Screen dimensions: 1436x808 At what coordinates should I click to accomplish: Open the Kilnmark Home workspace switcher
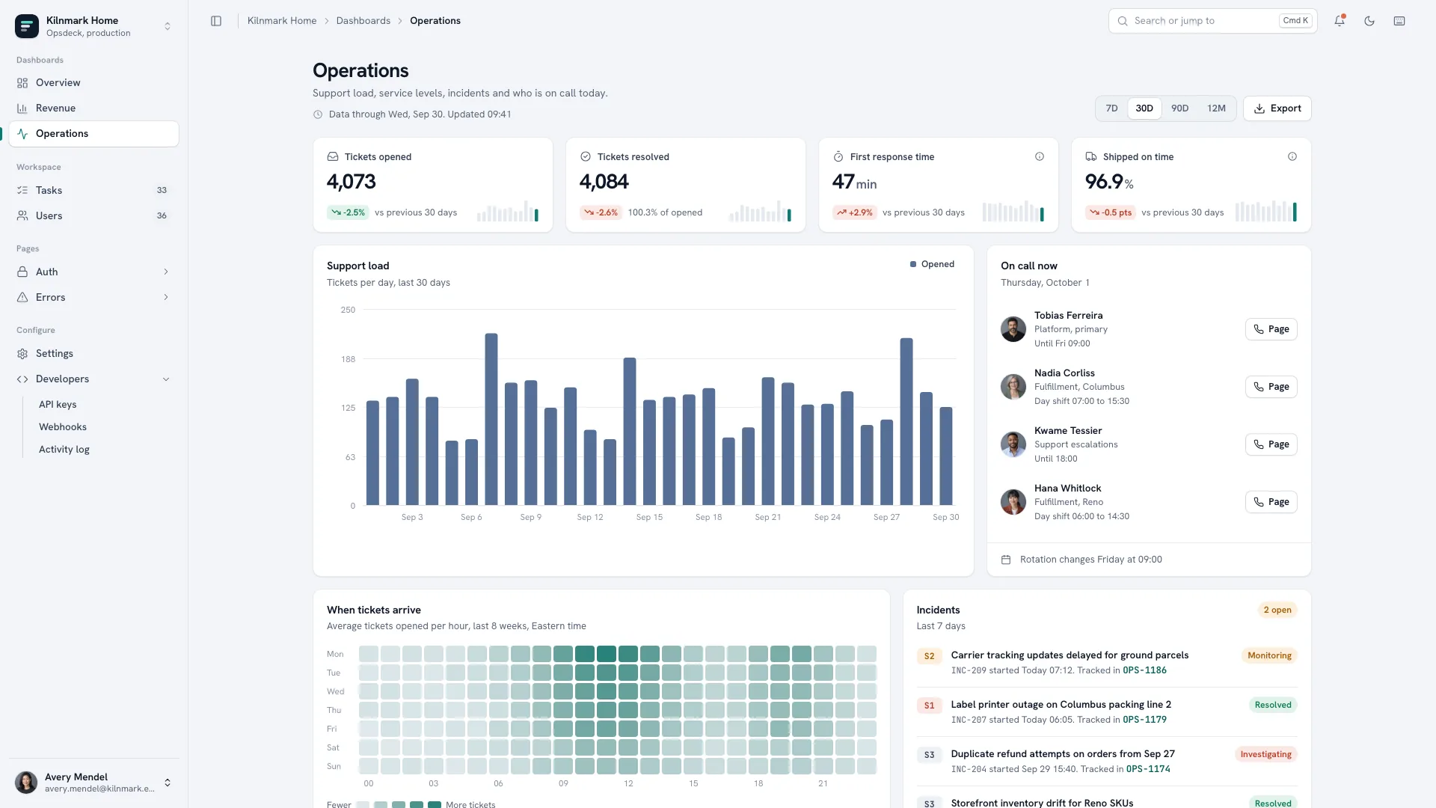pyautogui.click(x=94, y=26)
